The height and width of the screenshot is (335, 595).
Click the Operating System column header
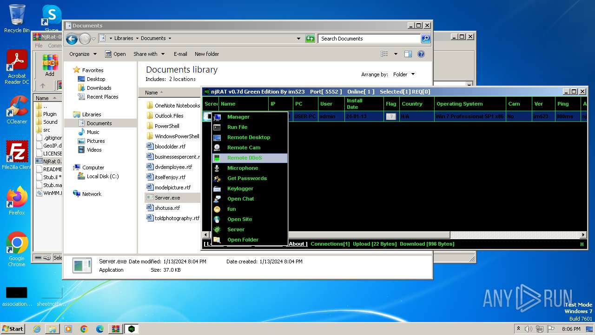pos(470,104)
